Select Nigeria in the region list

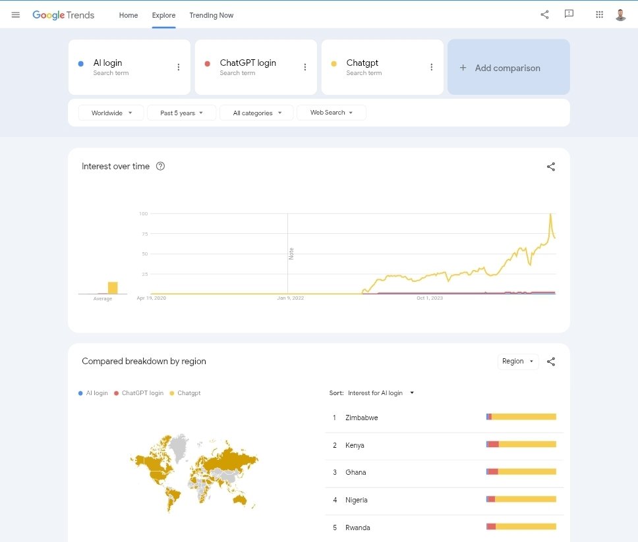coord(444,500)
